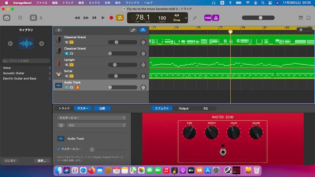Toggle input monitoring on Audio Track

coord(78,87)
